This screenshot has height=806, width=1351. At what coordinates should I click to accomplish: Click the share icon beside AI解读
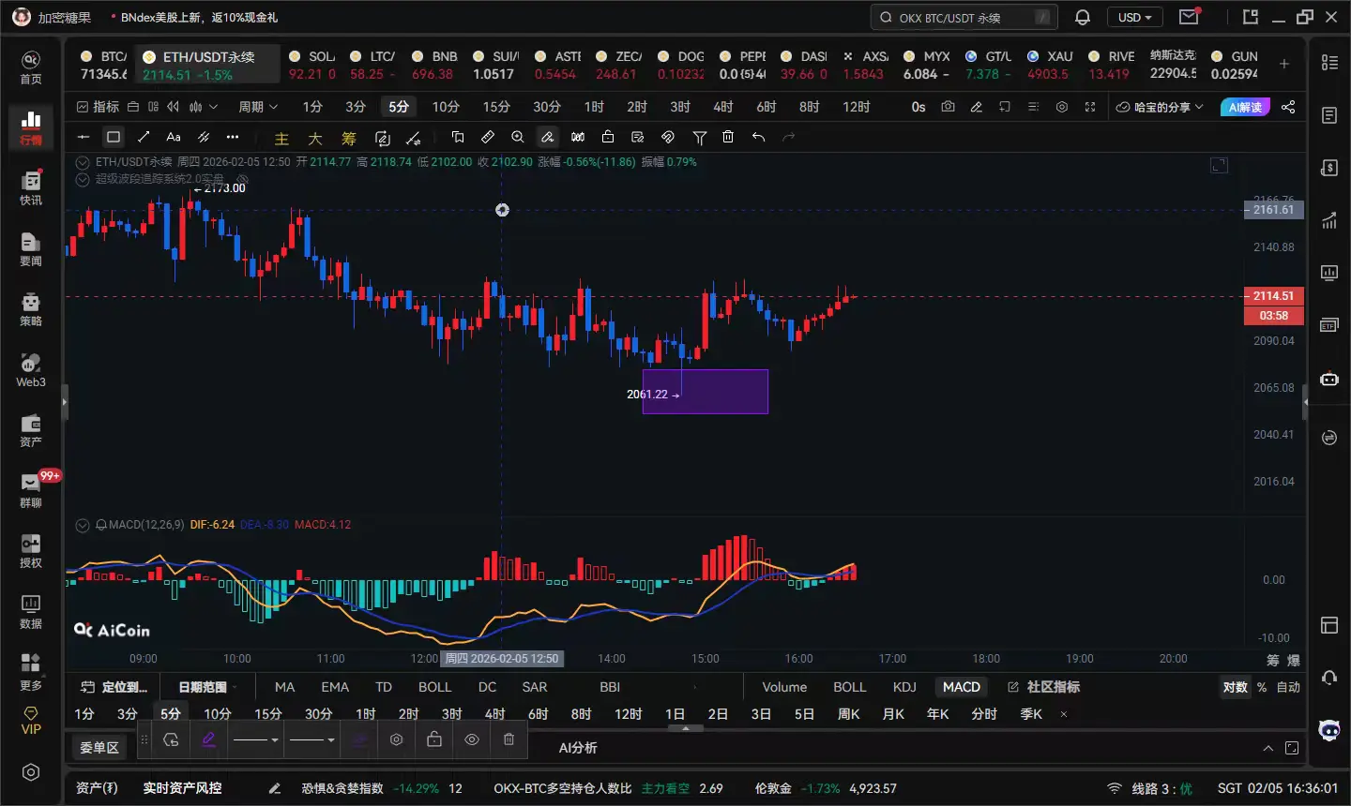tap(1288, 107)
